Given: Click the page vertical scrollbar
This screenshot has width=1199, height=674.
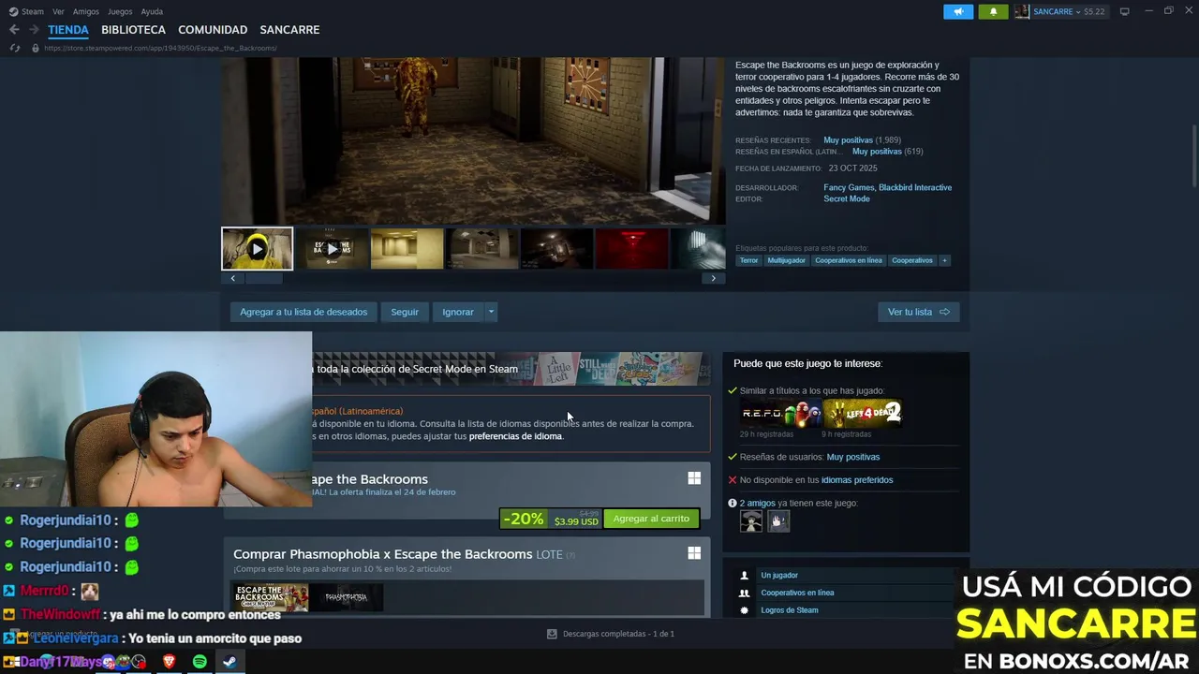Looking at the screenshot, I should pyautogui.click(x=1194, y=155).
